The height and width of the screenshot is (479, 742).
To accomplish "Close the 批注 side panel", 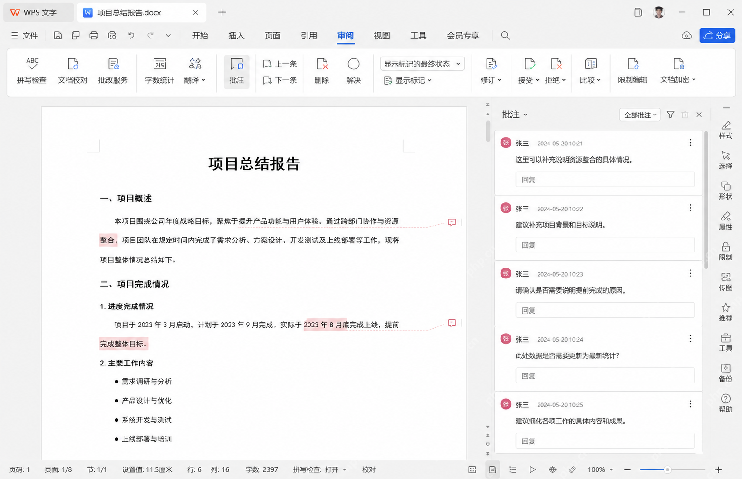I will tap(699, 115).
